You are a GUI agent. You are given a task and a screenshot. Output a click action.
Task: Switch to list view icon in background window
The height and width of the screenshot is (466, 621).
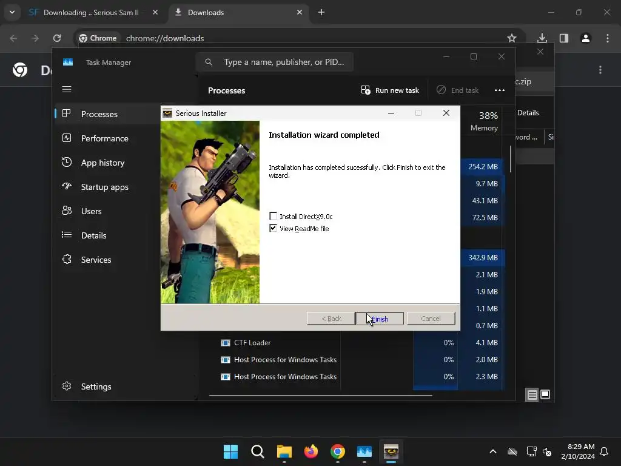[532, 394]
